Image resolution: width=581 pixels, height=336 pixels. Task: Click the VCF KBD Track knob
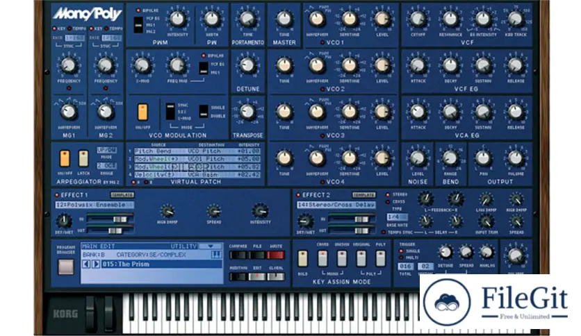[516, 19]
